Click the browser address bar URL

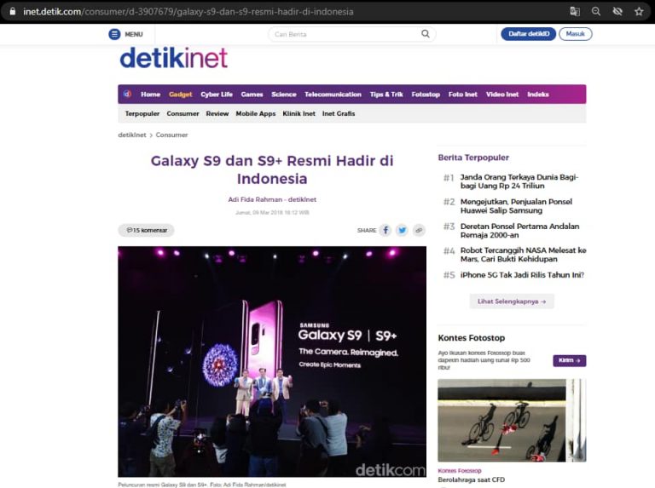188,12
